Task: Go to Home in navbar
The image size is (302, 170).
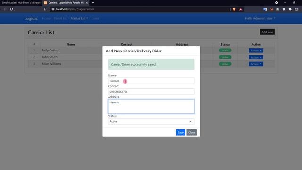Action: tap(46, 18)
